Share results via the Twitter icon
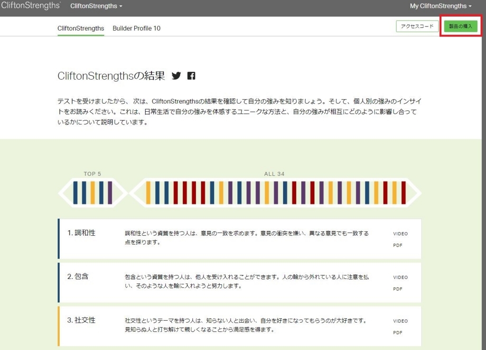The image size is (486, 350). [x=176, y=76]
